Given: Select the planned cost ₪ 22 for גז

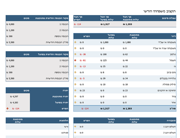Looking at the screenshot, I should click(x=125, y=66).
